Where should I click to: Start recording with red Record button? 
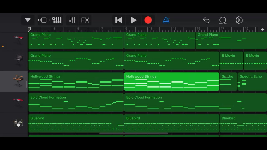(148, 20)
